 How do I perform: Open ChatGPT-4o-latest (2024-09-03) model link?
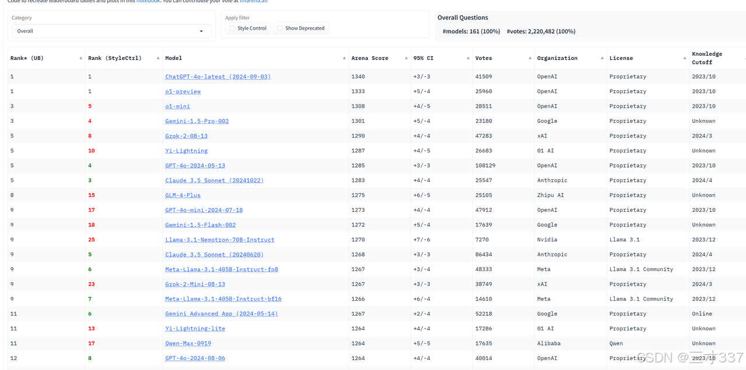218,77
